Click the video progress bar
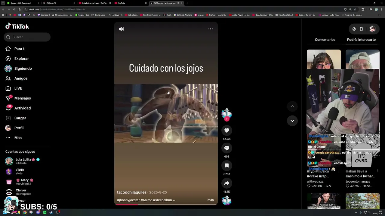Image resolution: width=385 pixels, height=216 pixels. point(166,205)
